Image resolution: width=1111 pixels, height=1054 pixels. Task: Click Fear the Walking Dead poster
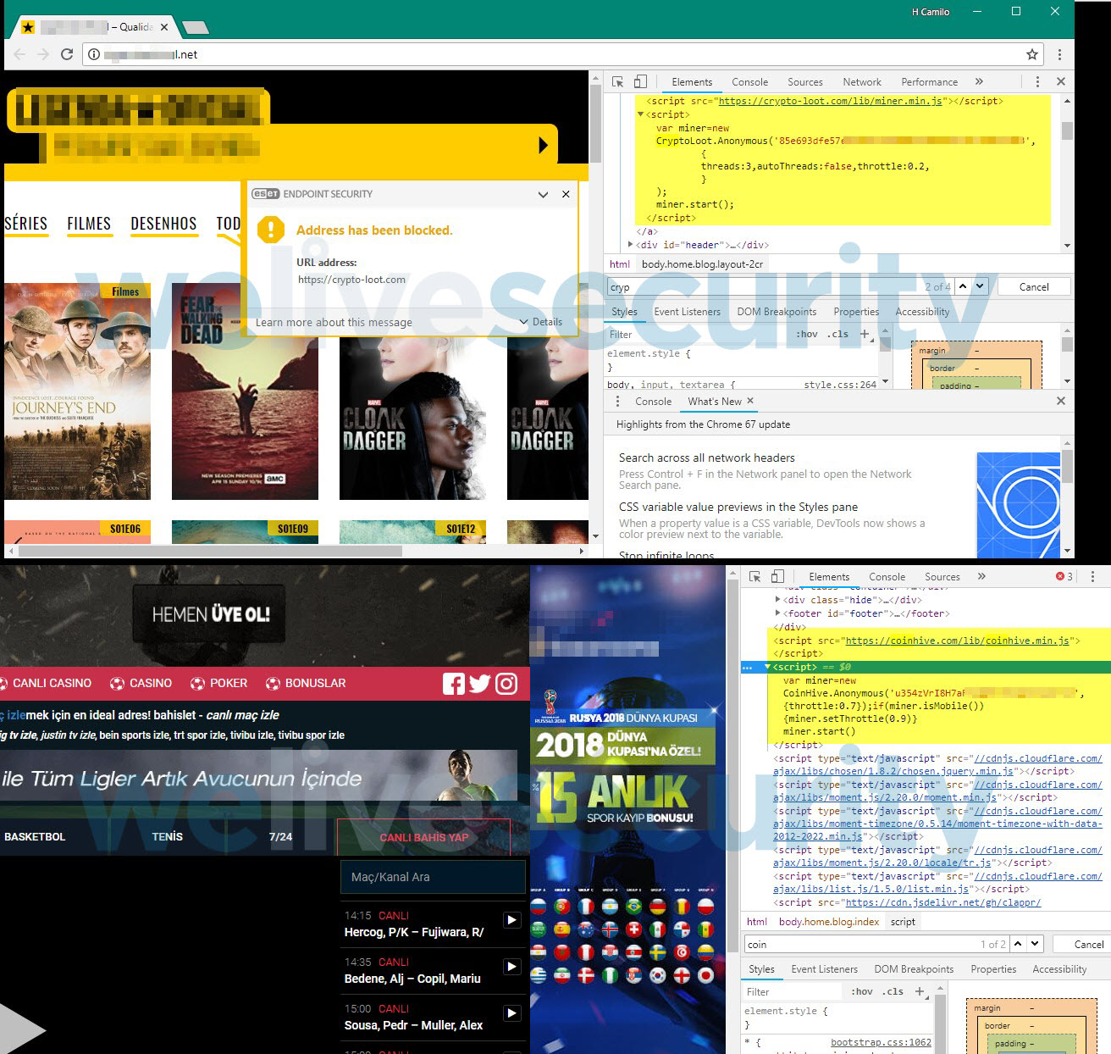(245, 391)
